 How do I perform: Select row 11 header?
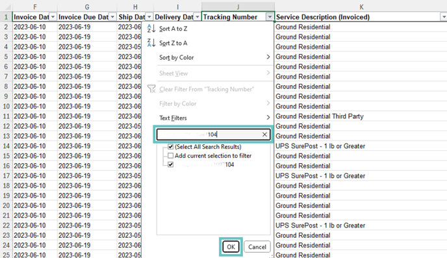click(6, 116)
